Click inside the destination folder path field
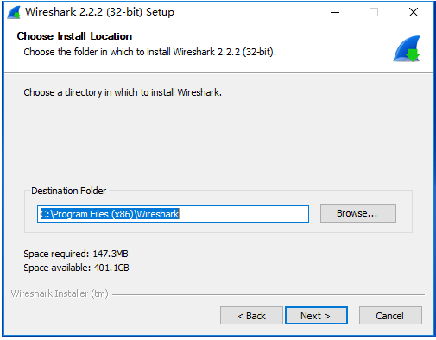Viewport: 436px width, 340px height. 173,214
